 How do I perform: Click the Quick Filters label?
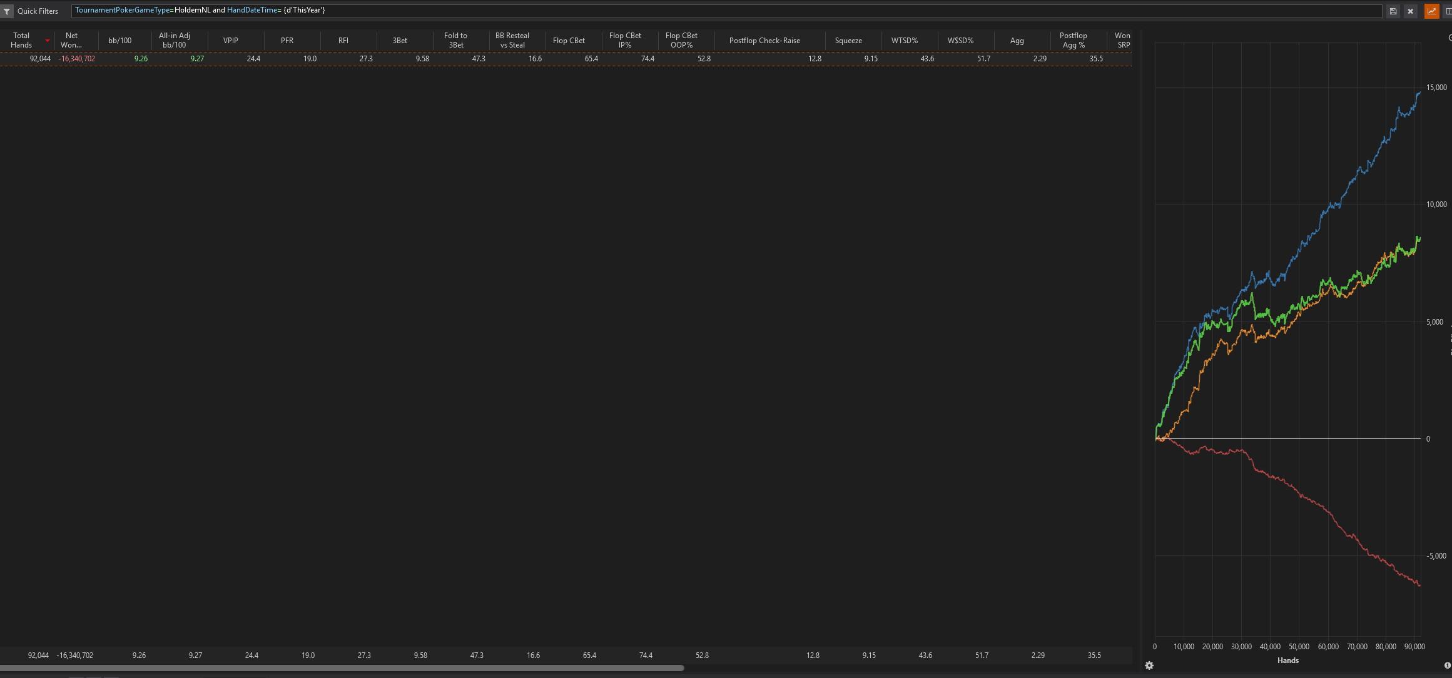tap(38, 11)
